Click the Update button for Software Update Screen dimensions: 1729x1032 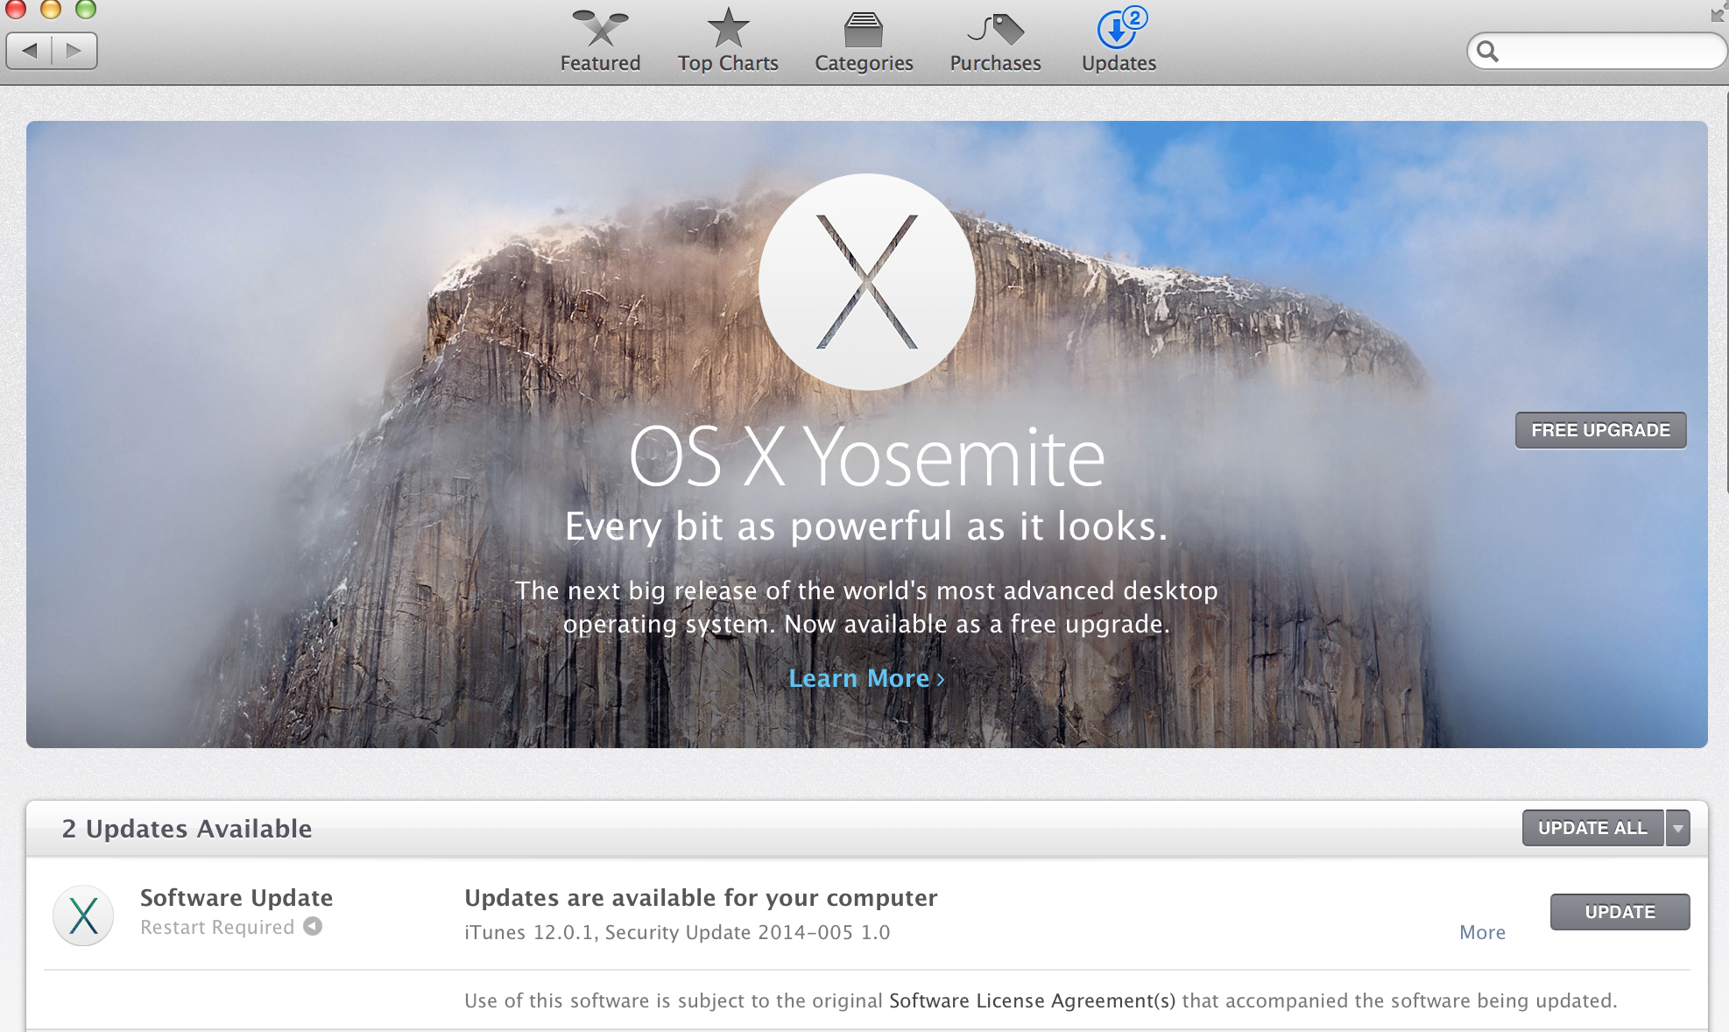pos(1620,912)
